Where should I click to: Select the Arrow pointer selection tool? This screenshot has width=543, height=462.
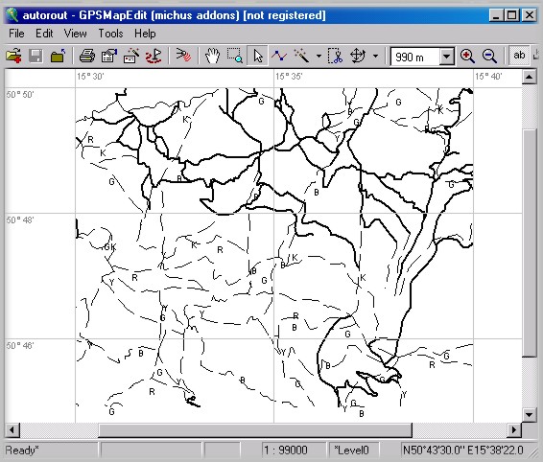click(257, 56)
